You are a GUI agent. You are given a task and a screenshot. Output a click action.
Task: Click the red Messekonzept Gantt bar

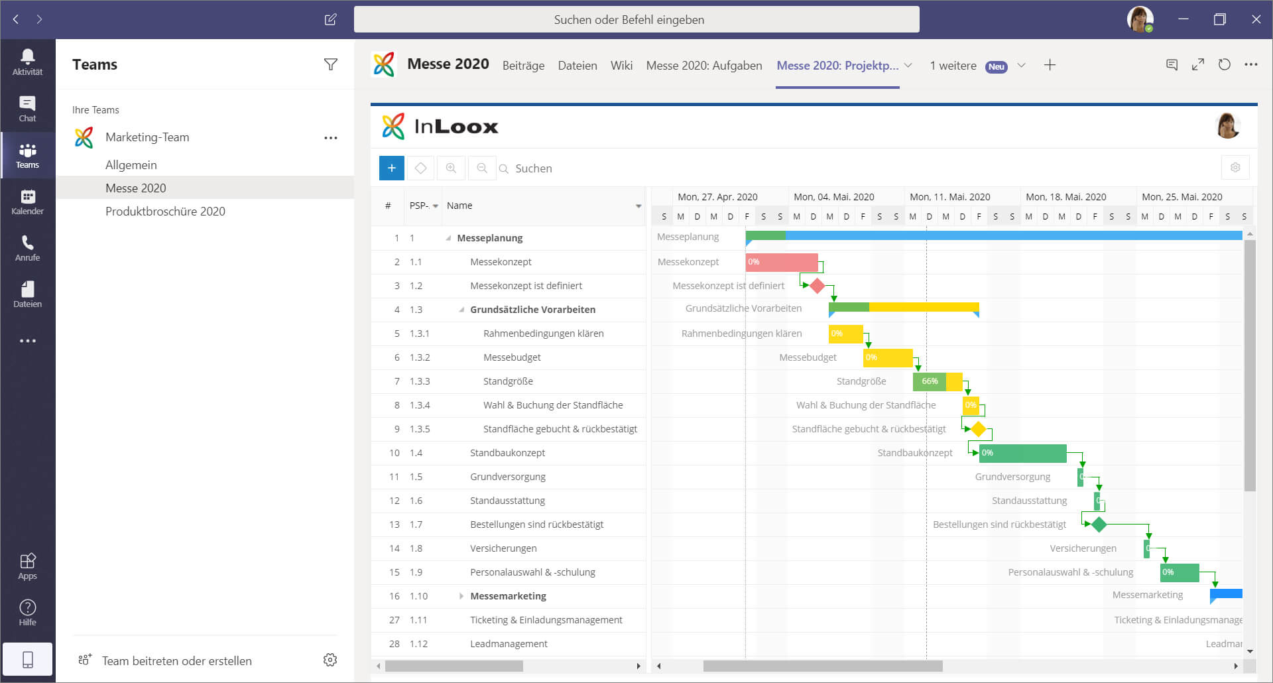(x=782, y=262)
